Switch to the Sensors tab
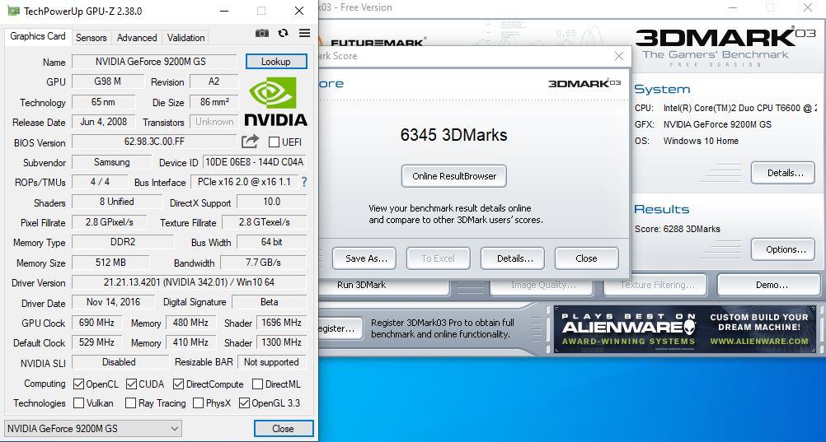 (92, 38)
